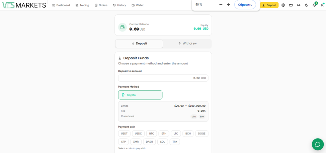Pick LTC as payment coin
This screenshot has height=153, width=326.
[x=176, y=134]
